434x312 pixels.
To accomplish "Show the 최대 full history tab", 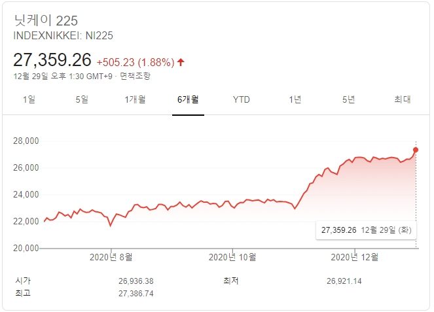I will click(x=402, y=99).
